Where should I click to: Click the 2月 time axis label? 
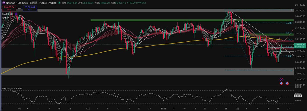(x=237, y=108)
